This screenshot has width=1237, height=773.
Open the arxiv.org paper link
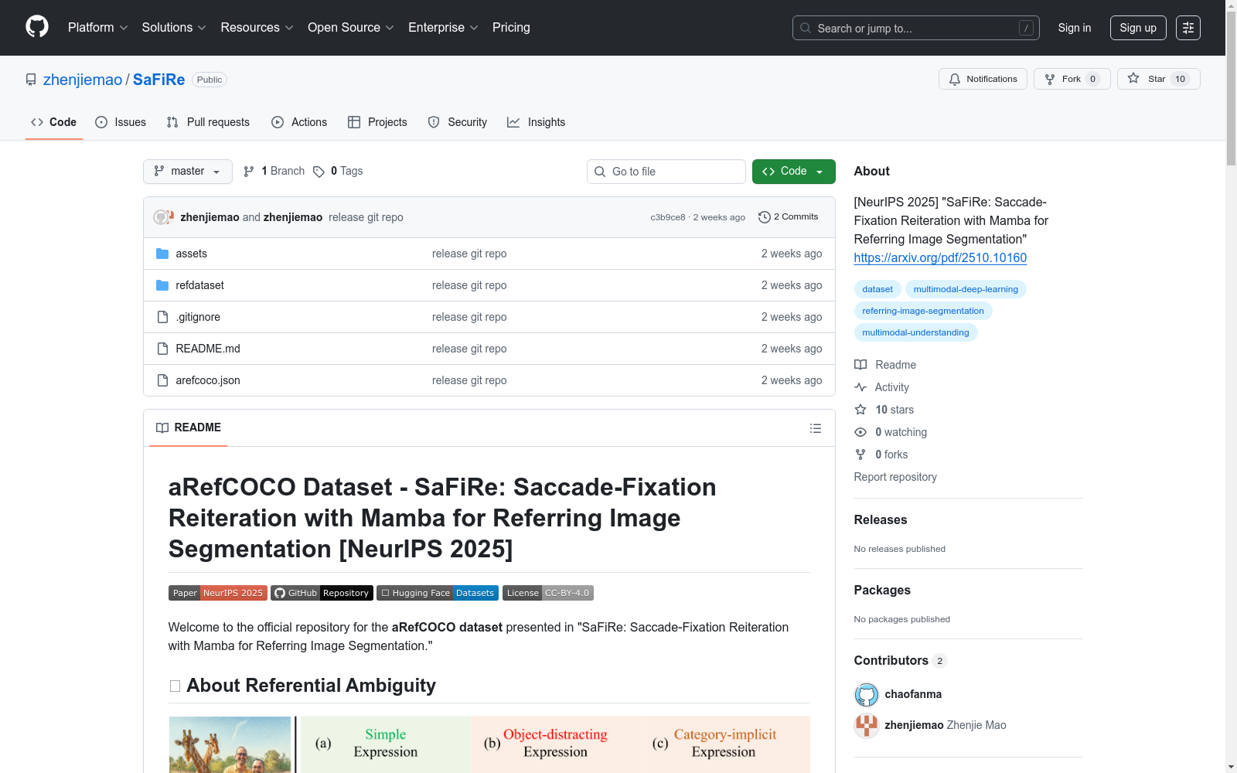pyautogui.click(x=940, y=258)
